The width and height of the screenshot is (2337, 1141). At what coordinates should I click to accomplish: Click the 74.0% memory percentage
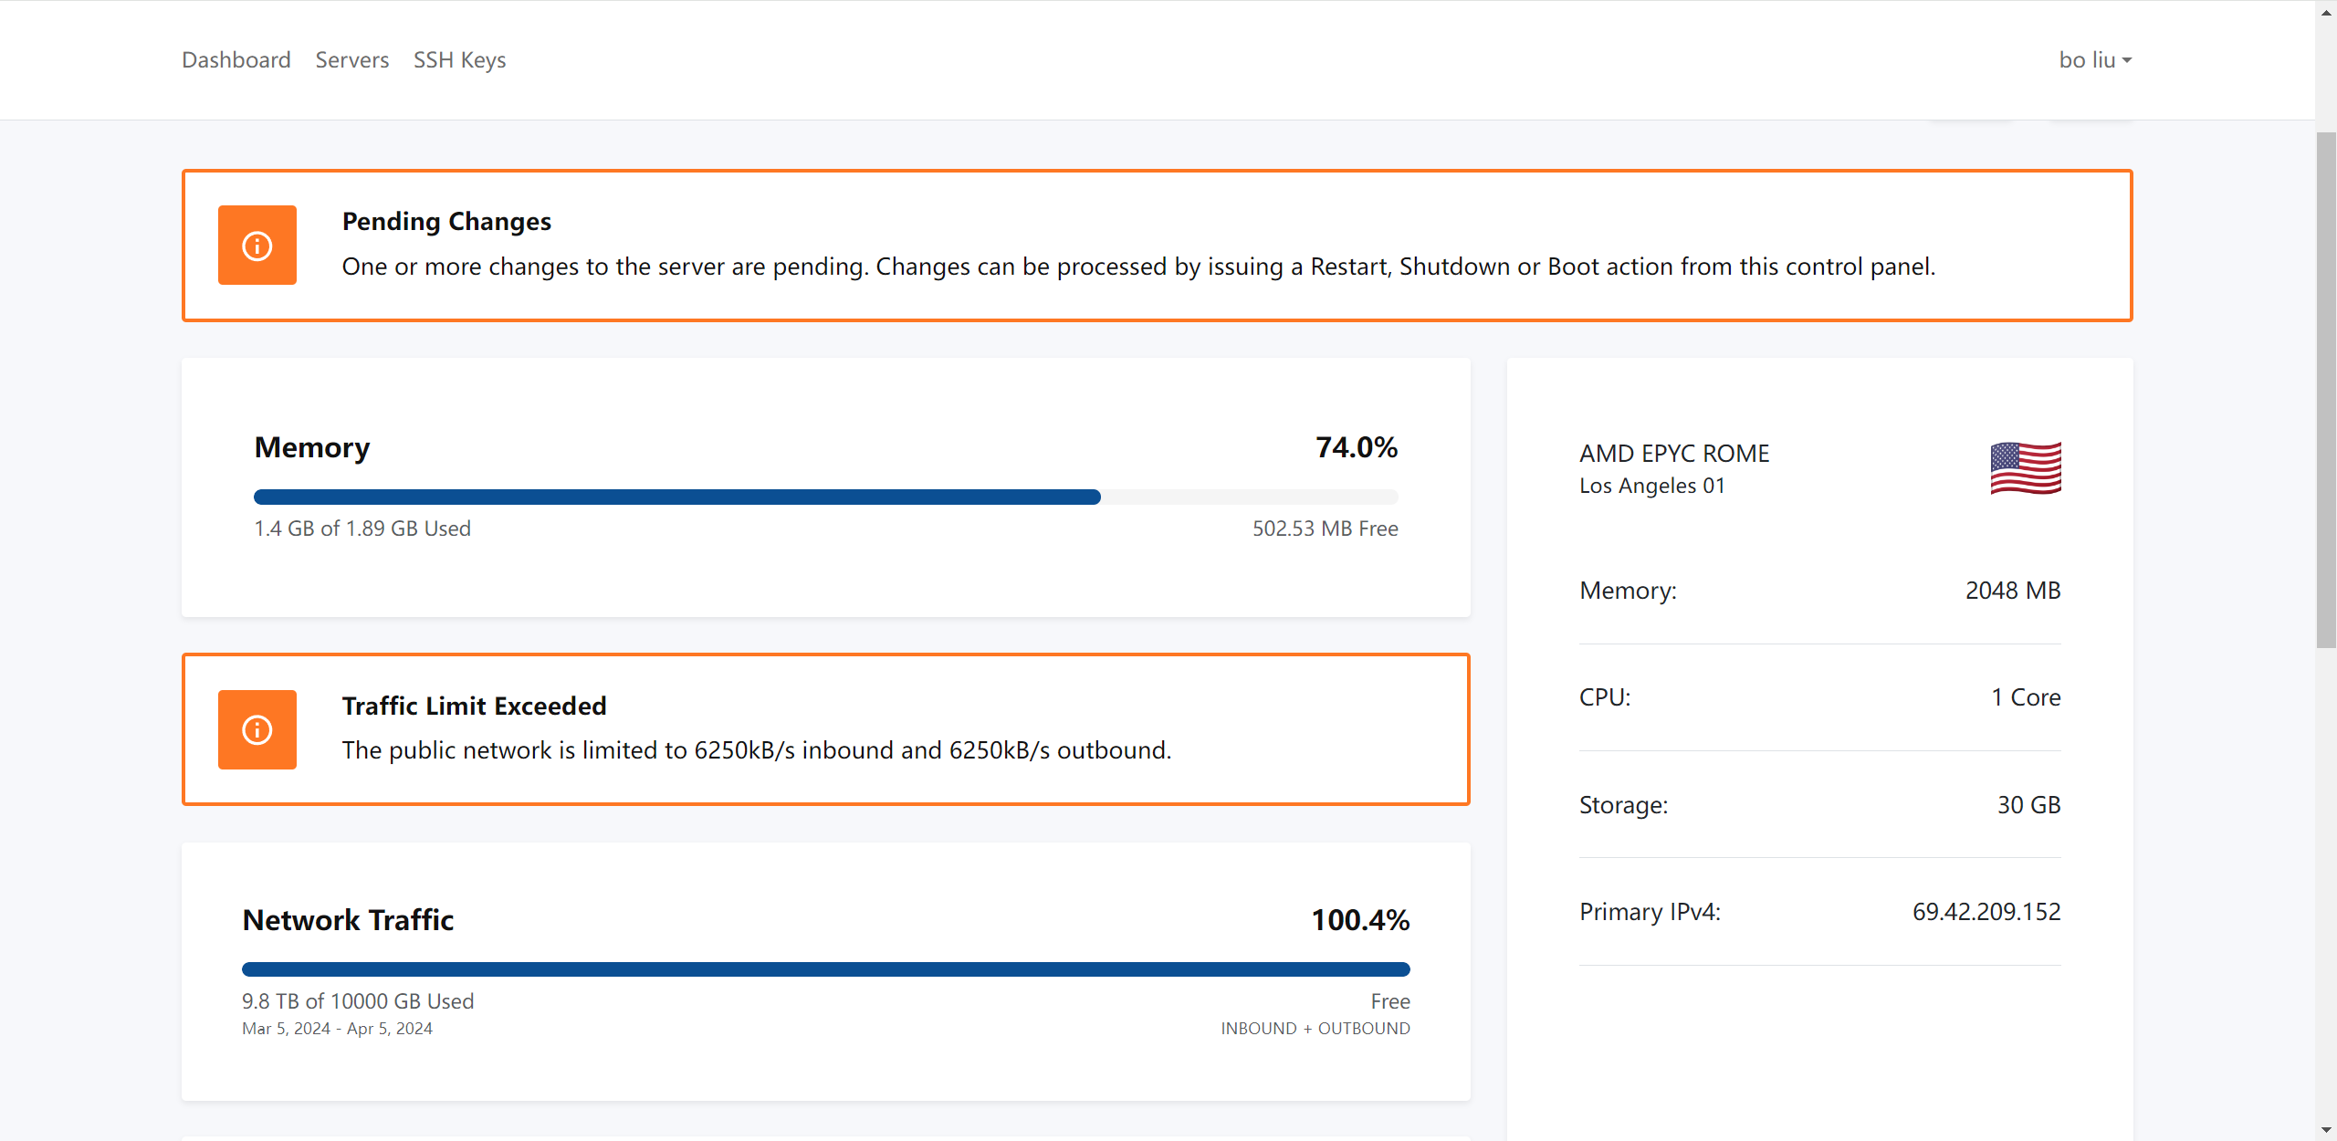pos(1357,447)
